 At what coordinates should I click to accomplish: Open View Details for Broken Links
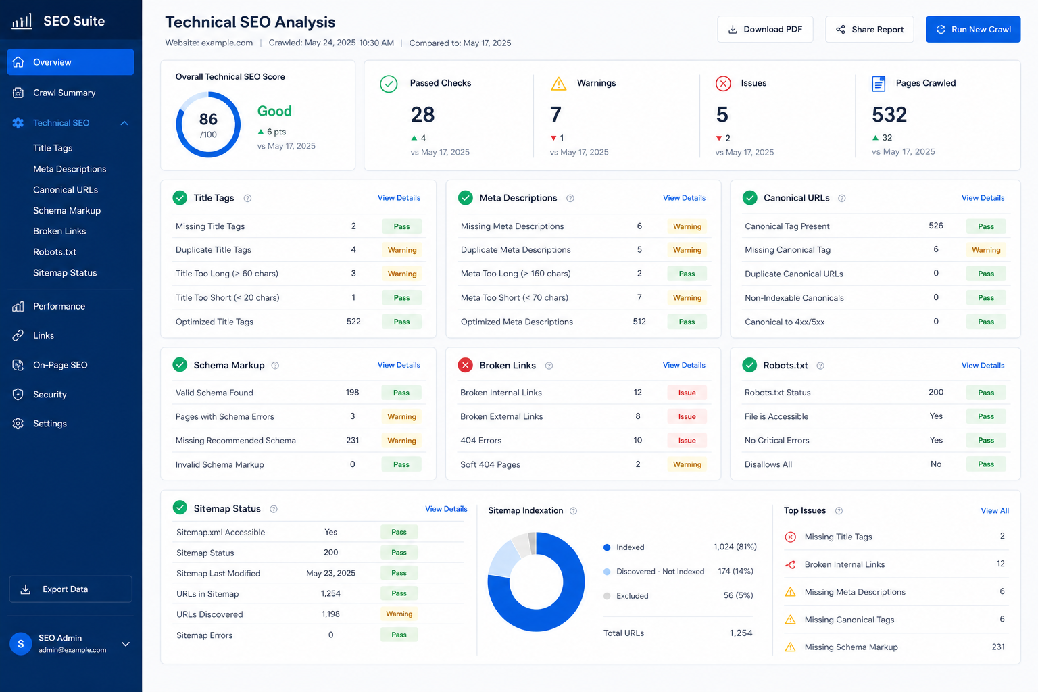tap(684, 365)
